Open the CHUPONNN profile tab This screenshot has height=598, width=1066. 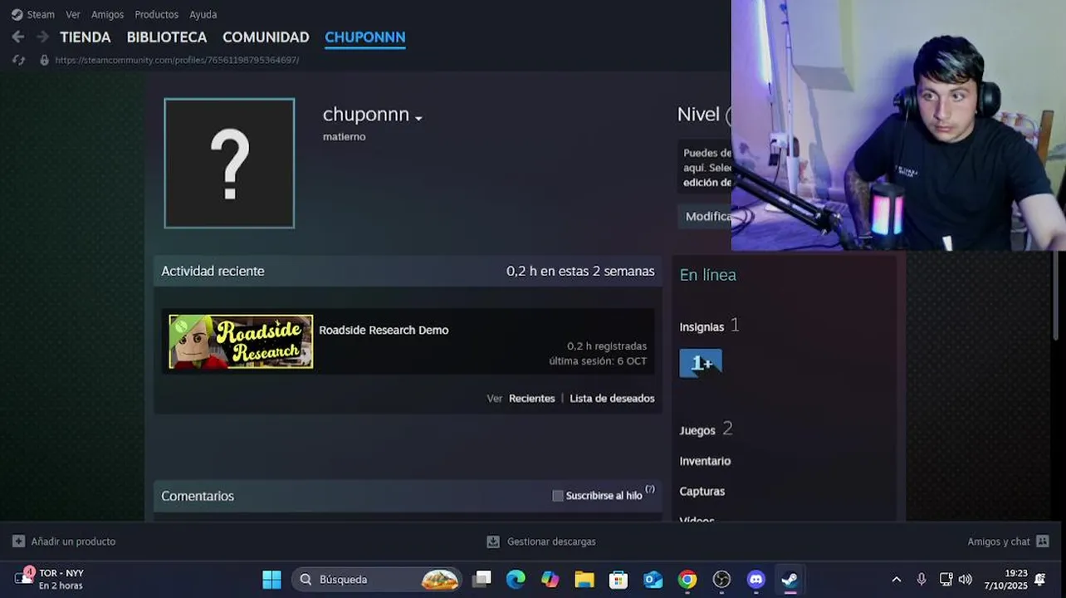[365, 37]
